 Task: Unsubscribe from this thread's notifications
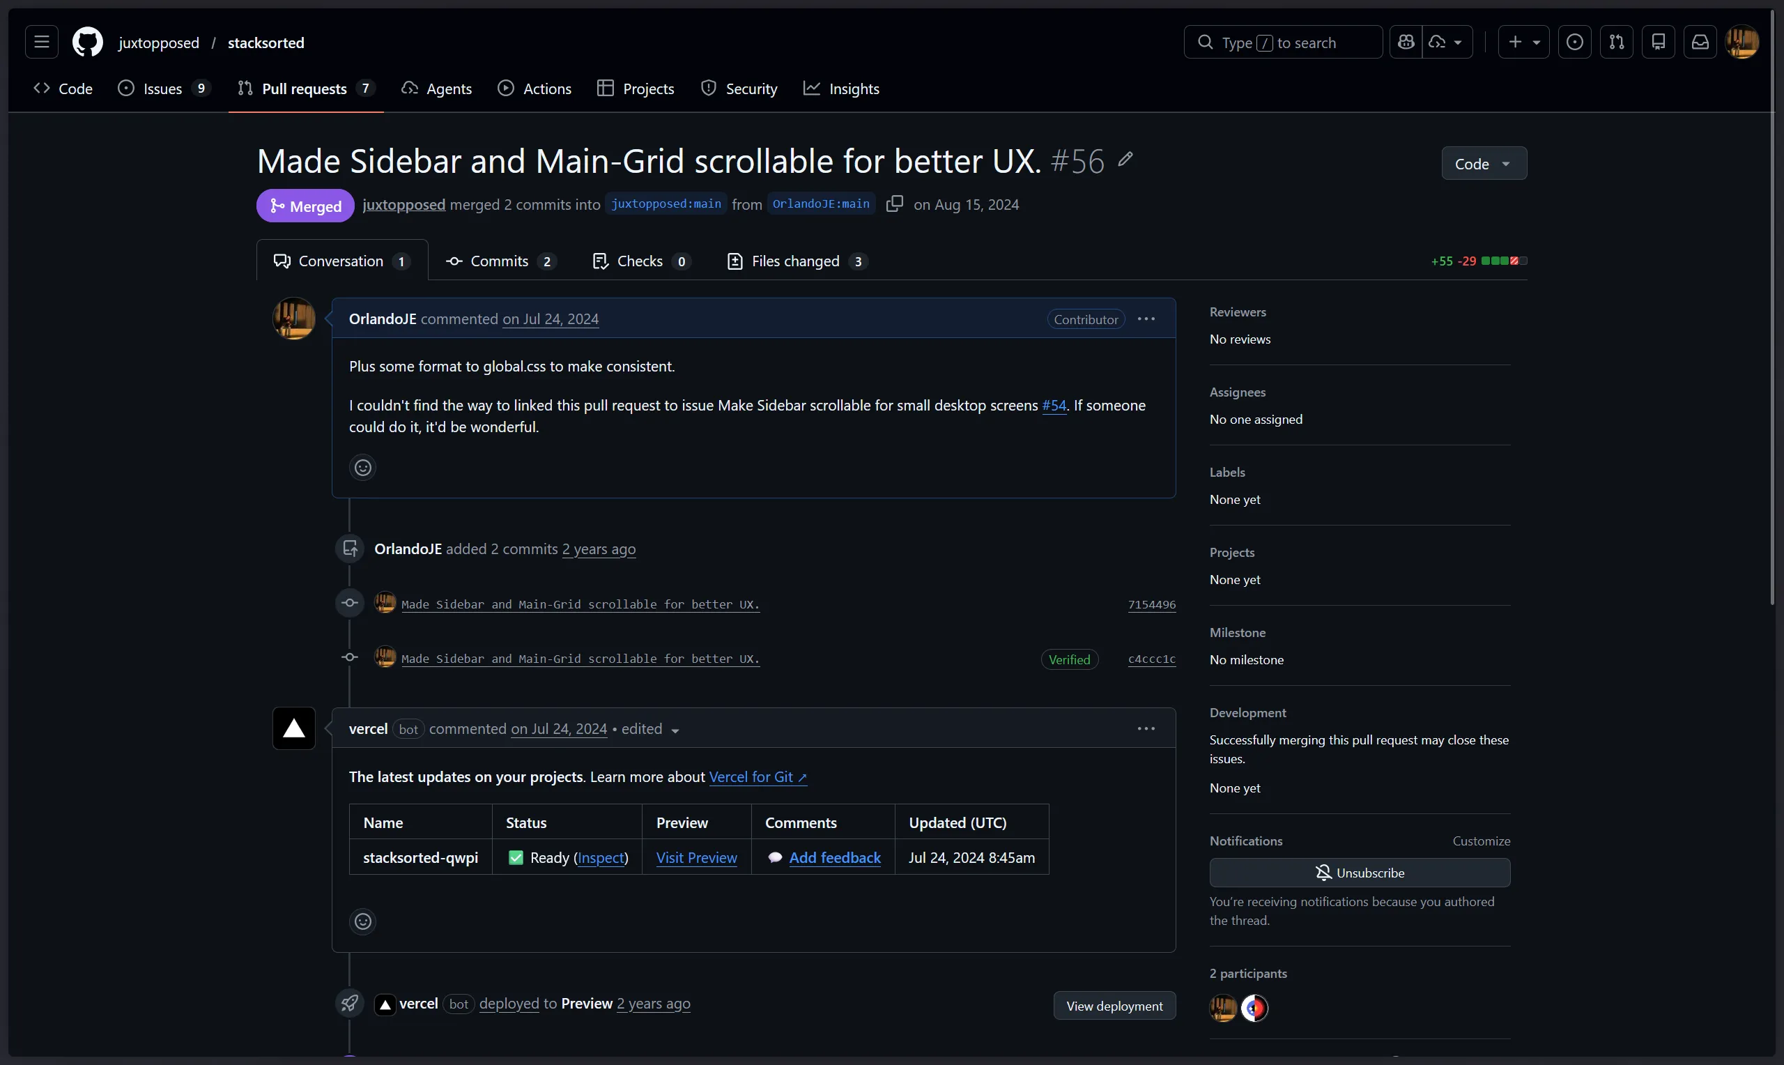pos(1360,873)
